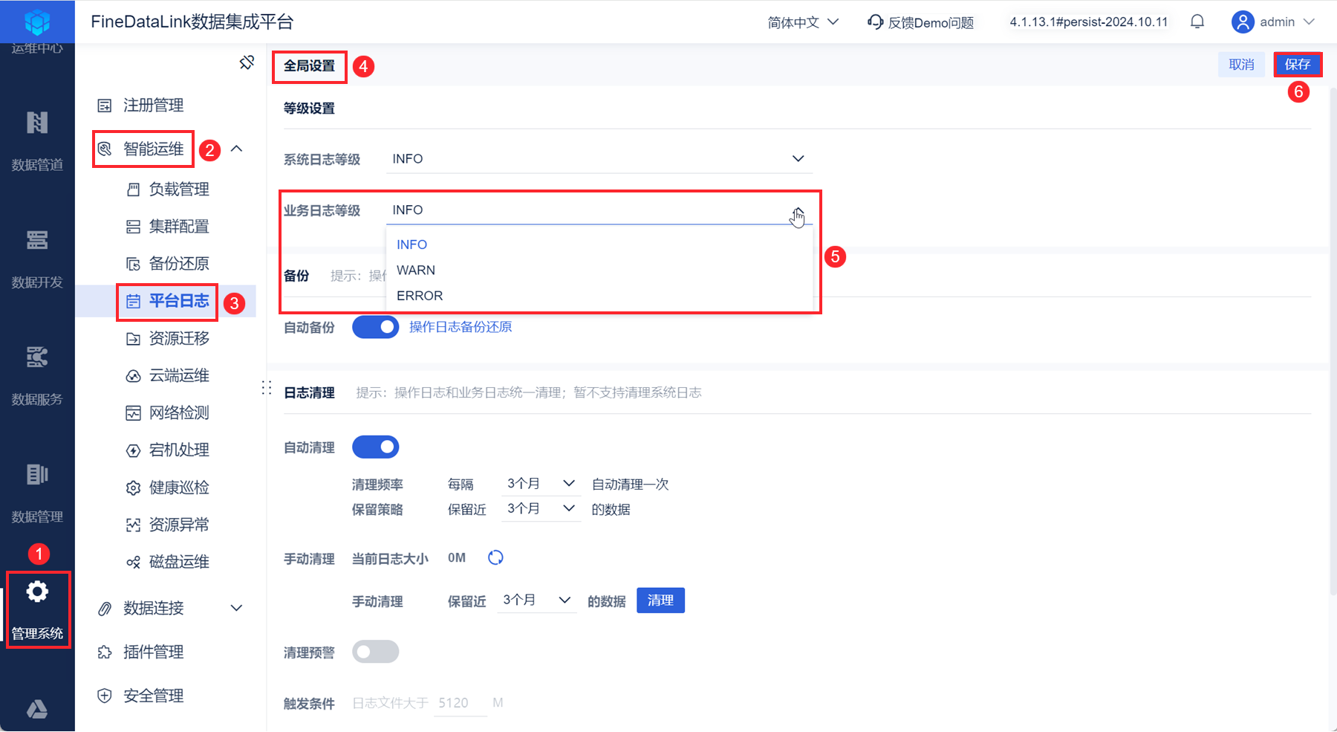The height and width of the screenshot is (732, 1337).
Task: Enable the 清理预警 switch
Action: 375,652
